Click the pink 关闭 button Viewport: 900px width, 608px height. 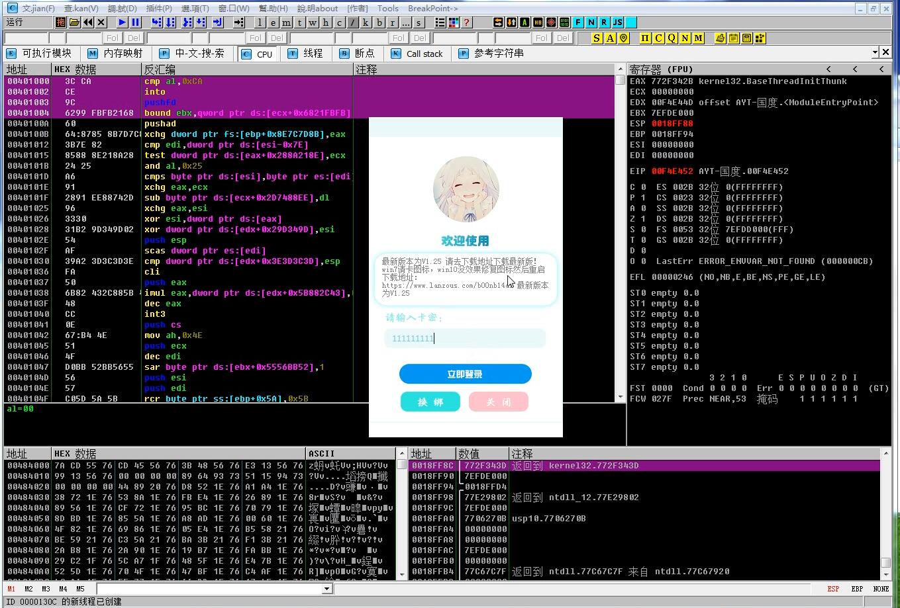(x=498, y=402)
